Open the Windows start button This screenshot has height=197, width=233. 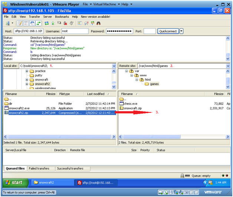(x=16, y=183)
